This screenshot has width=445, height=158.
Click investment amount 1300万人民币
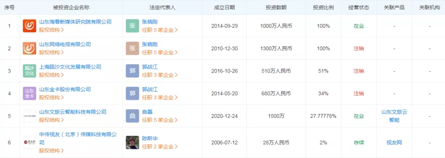coord(276,48)
